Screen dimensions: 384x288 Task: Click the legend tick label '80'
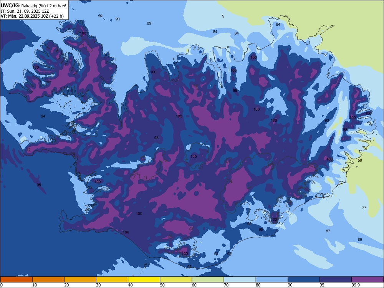tap(258, 285)
